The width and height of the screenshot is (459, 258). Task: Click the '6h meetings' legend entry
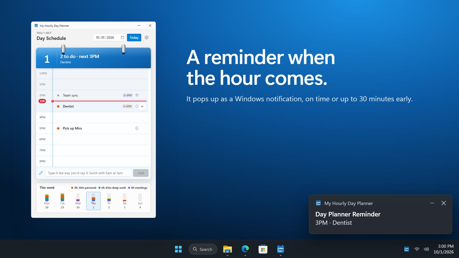138,188
